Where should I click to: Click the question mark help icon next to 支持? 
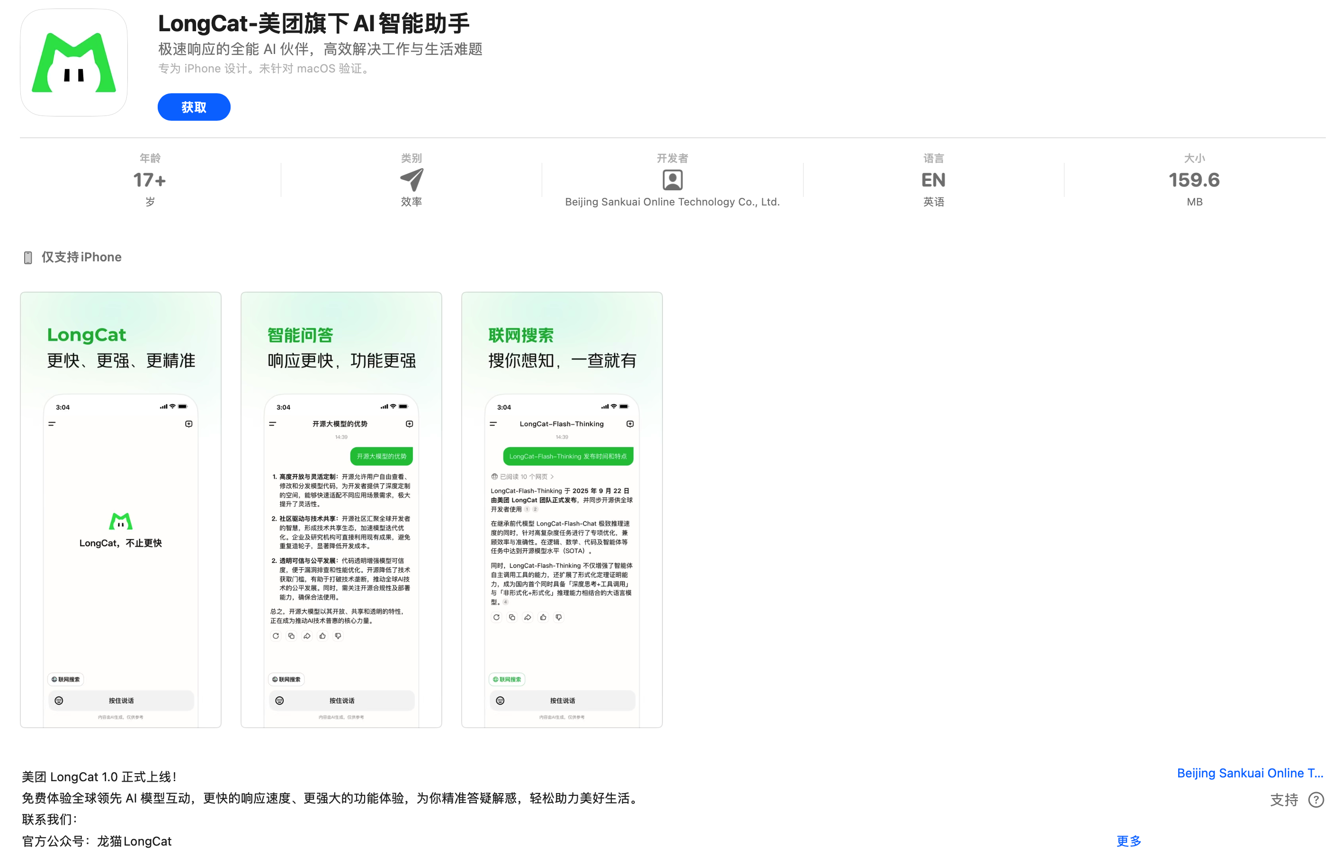(x=1317, y=800)
